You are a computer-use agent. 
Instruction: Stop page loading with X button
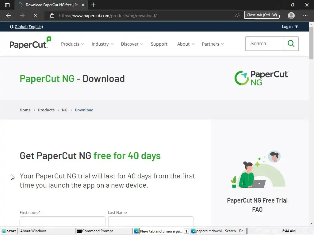point(36,16)
